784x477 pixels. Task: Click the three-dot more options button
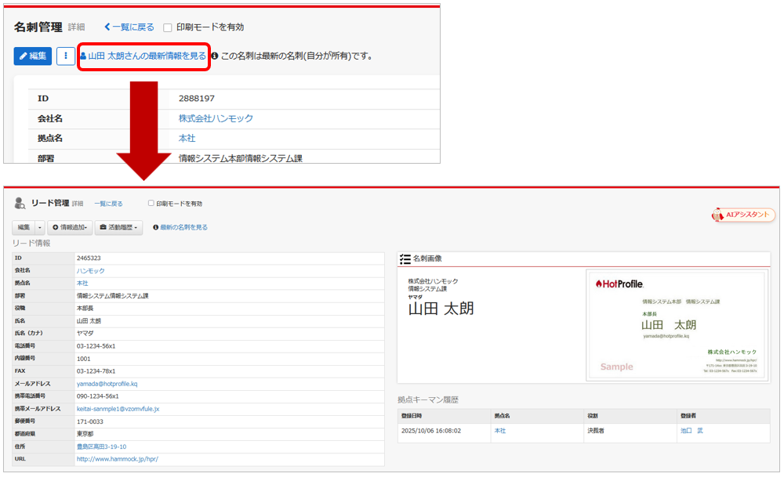click(65, 56)
